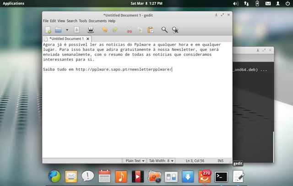Open update manager with 270 badge

coord(205,176)
